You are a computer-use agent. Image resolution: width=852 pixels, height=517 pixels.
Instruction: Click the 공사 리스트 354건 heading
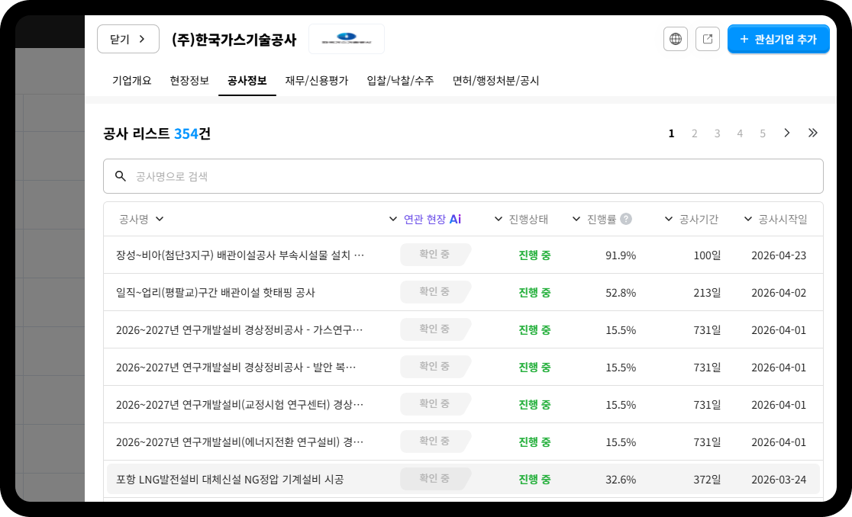coord(157,133)
